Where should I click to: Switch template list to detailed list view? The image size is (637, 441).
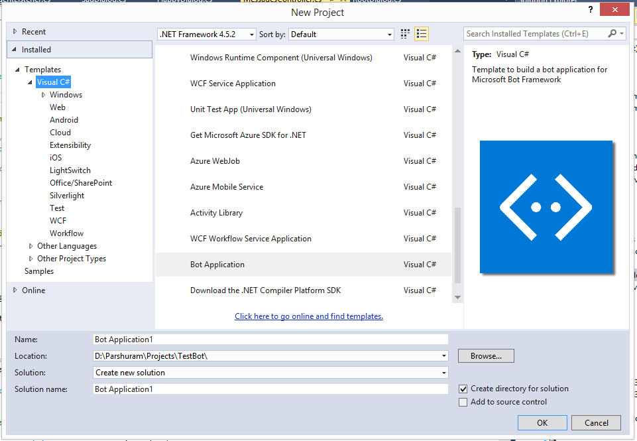(422, 33)
